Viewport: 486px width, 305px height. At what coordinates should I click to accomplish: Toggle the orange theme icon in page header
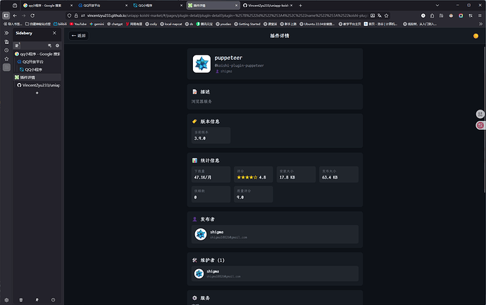[475, 35]
